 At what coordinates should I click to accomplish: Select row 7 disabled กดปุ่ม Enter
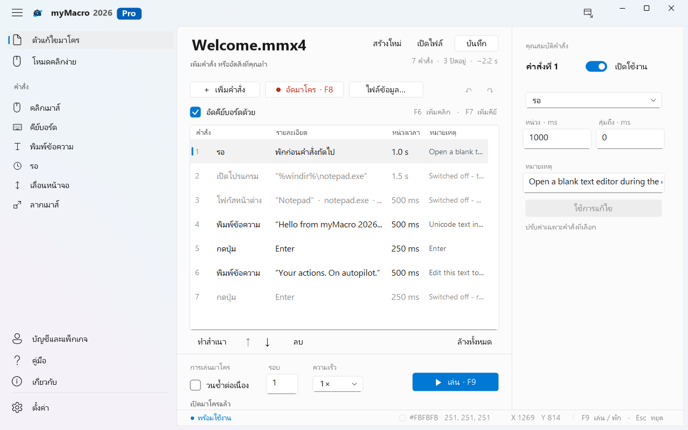[x=339, y=297]
